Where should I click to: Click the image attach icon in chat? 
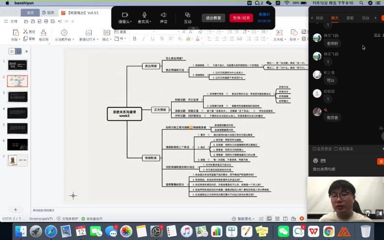(323, 161)
